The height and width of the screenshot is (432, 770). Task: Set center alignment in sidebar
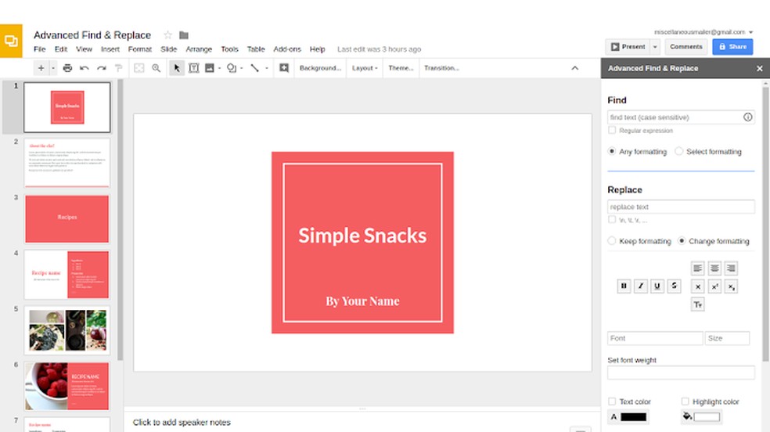714,268
